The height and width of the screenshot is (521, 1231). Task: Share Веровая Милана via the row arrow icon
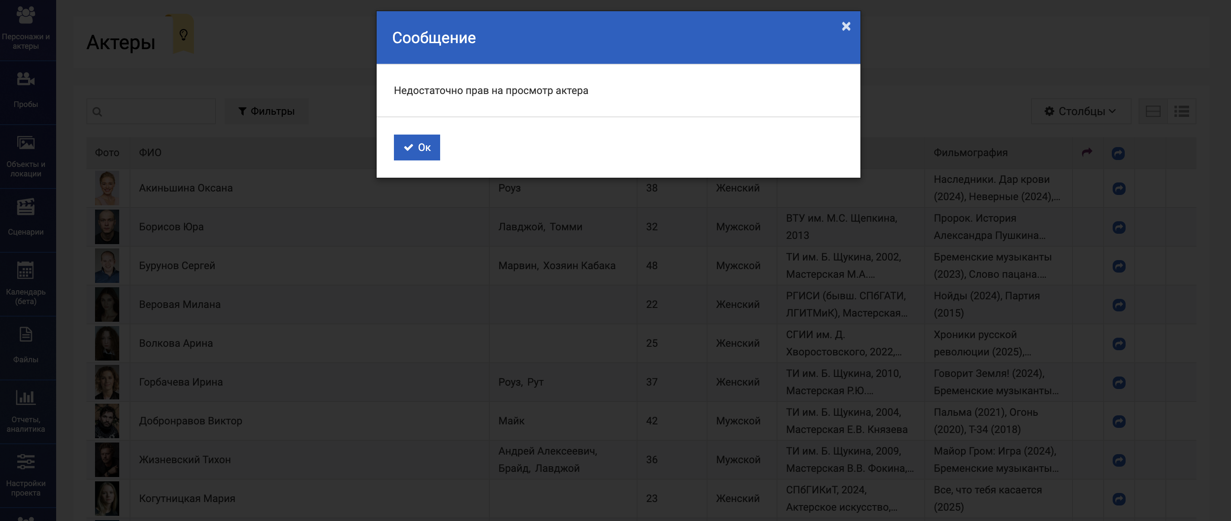1119,305
